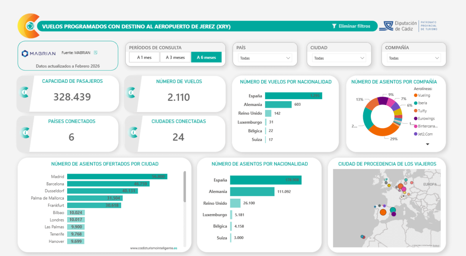The height and width of the screenshot is (256, 466).
Task: Click the info icon on Ciudades Conectadas card
Action: point(133,133)
